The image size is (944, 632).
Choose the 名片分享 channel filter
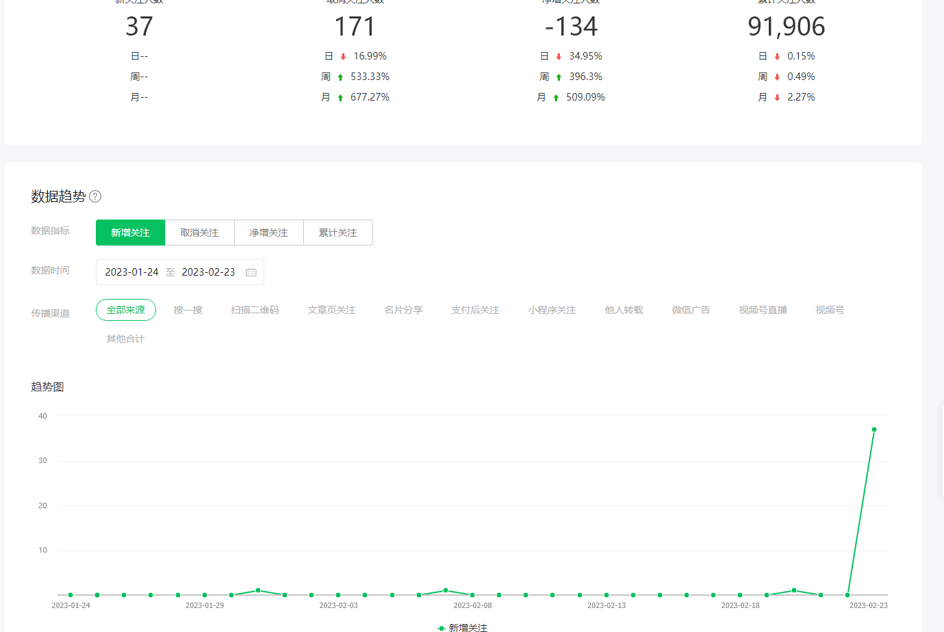[403, 310]
